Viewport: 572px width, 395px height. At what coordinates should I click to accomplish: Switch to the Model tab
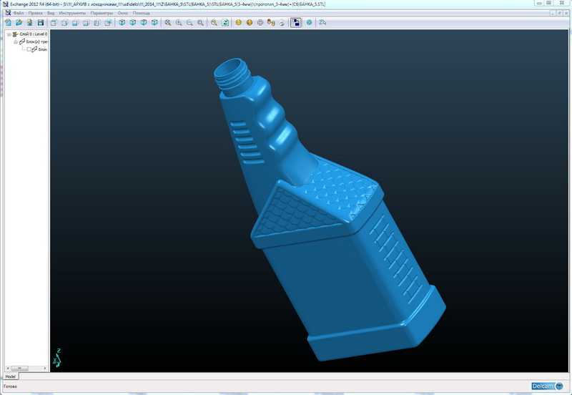(x=10, y=376)
